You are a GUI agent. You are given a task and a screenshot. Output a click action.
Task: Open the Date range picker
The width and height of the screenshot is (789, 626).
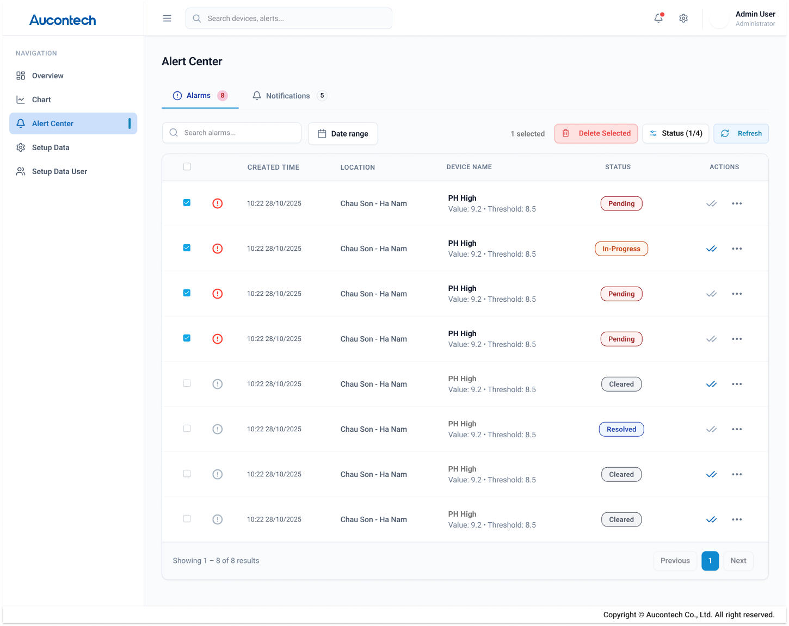[x=343, y=134]
